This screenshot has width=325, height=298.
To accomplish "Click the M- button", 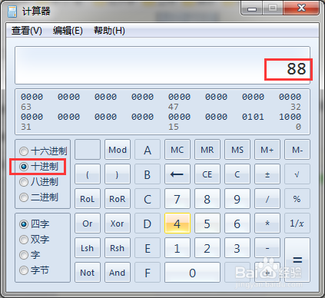I will coord(297,150).
